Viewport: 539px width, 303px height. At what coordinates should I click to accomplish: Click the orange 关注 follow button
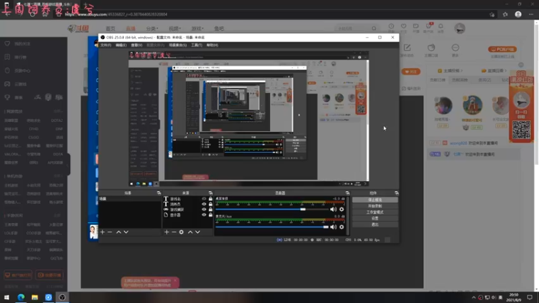(411, 71)
